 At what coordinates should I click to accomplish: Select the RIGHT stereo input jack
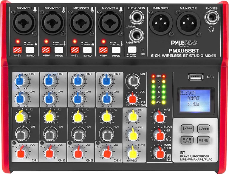137,36
